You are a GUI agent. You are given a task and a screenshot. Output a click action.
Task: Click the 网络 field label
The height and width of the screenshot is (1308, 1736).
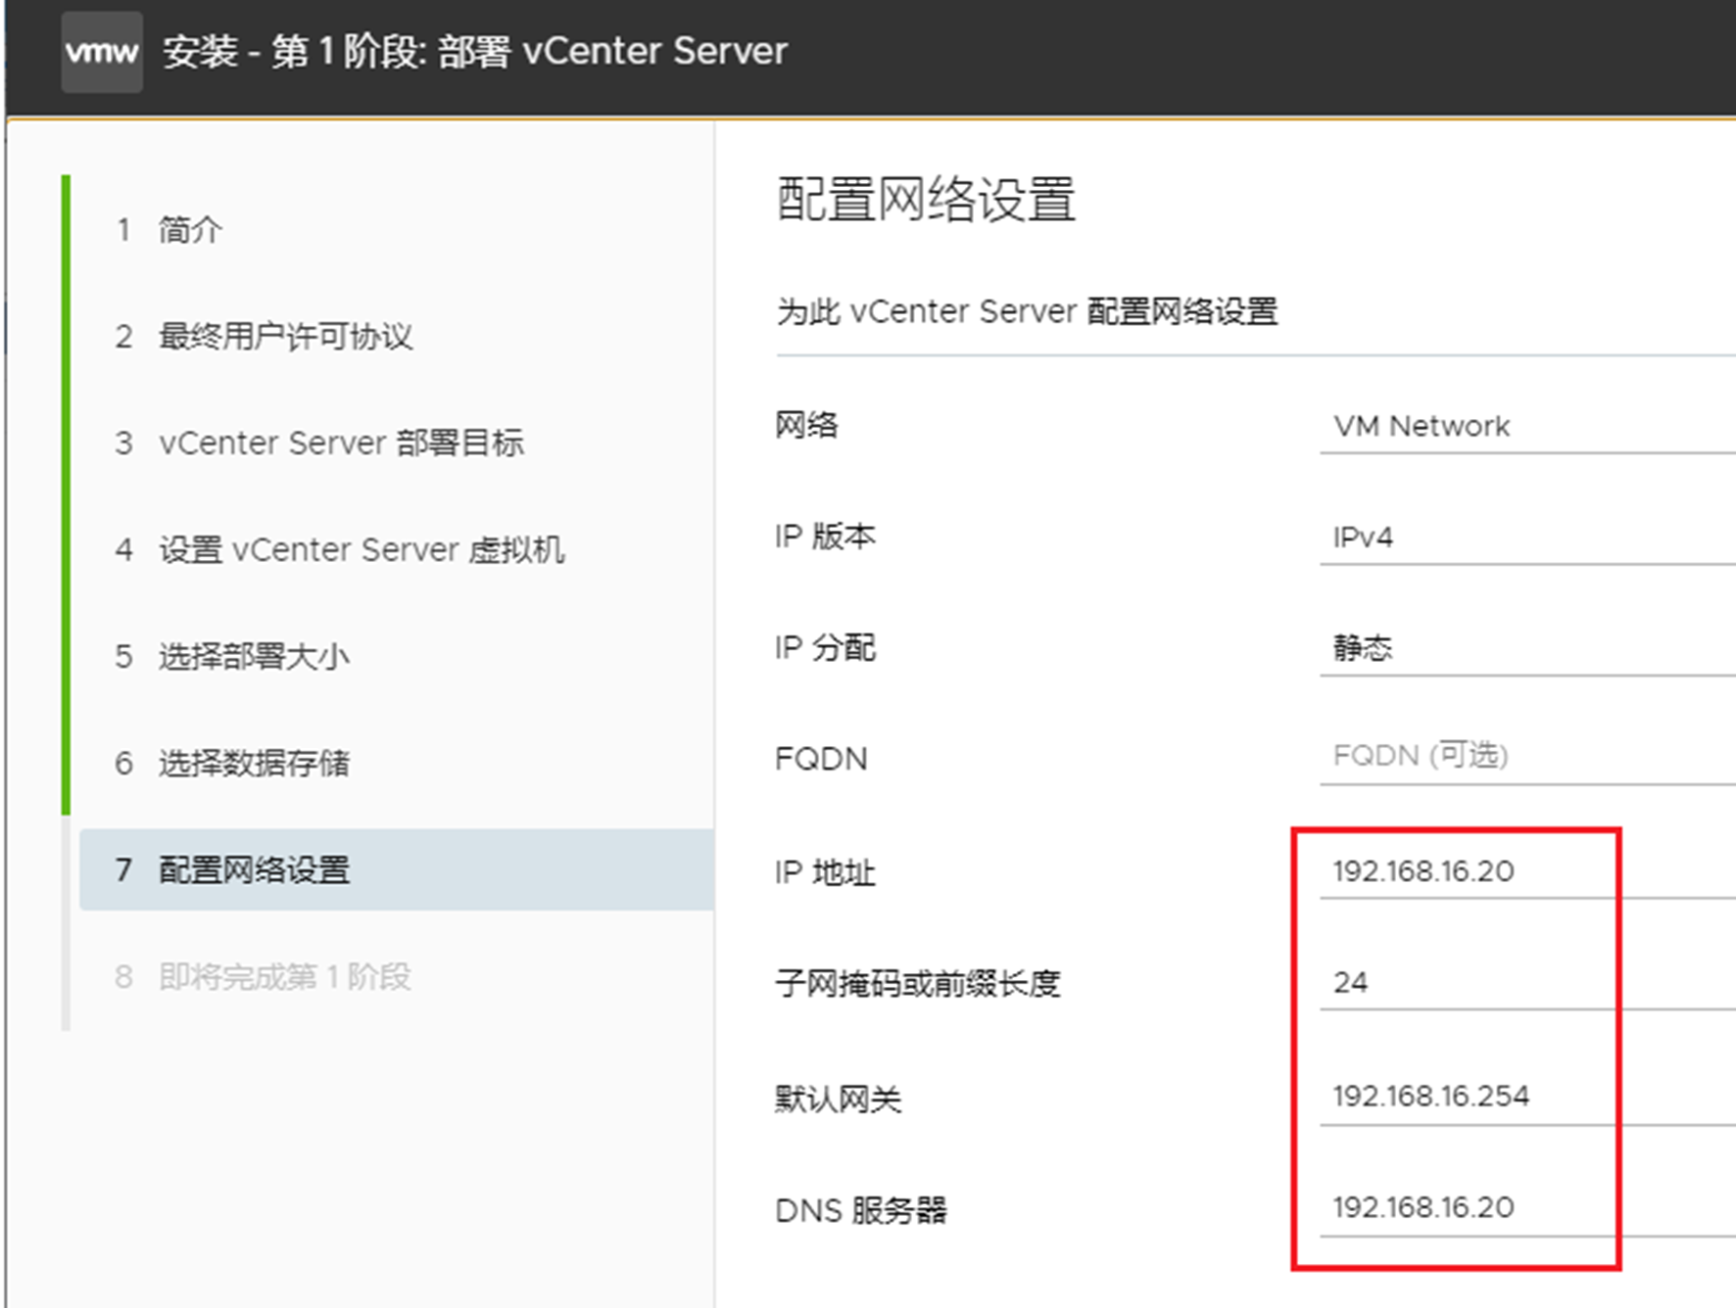click(x=806, y=425)
